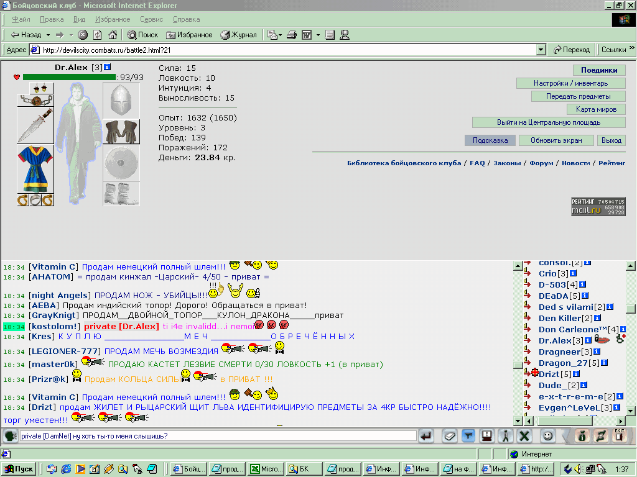The image size is (637, 477).
Task: Expand the address bar dropdown arrow
Action: [x=541, y=50]
